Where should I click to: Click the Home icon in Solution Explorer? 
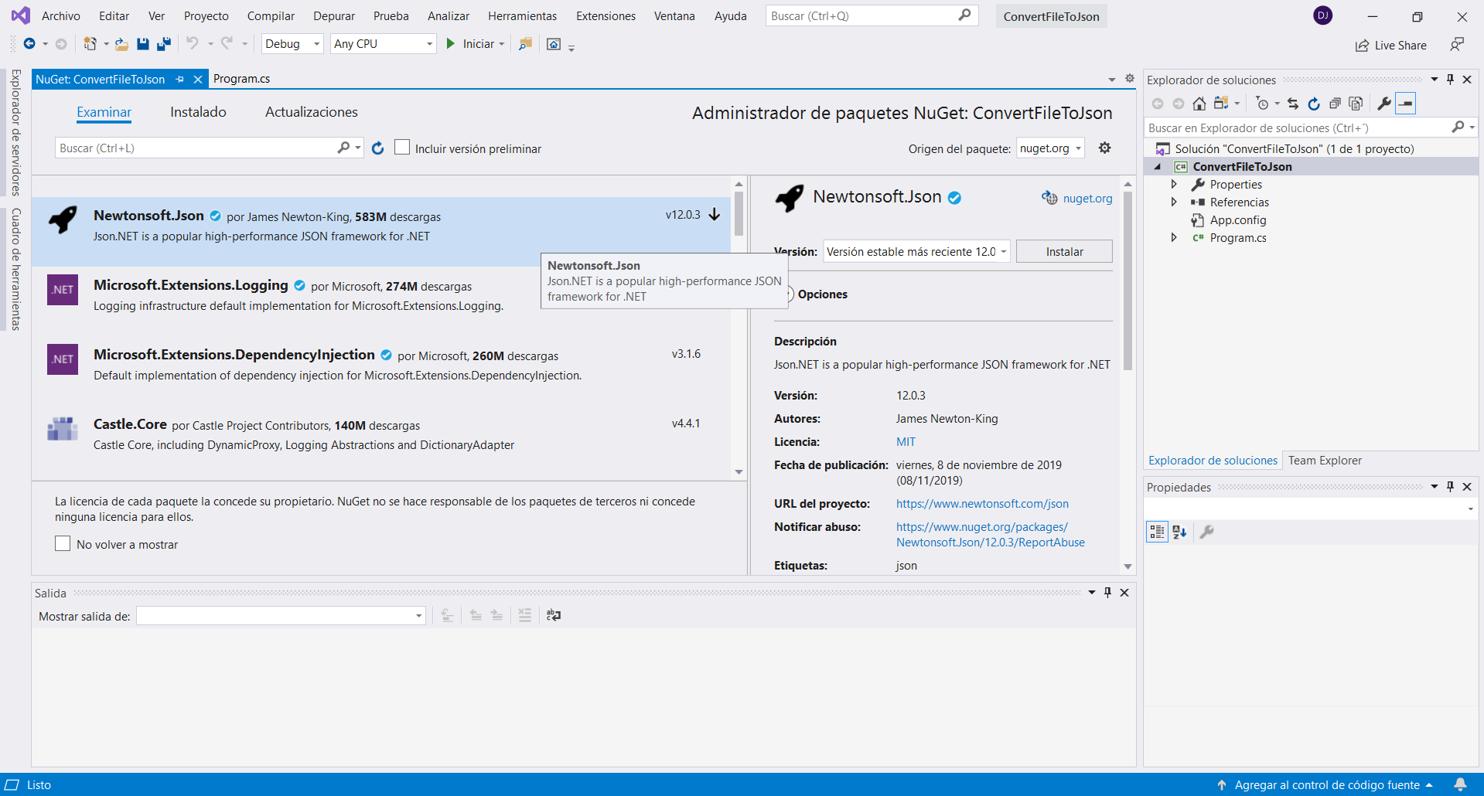[x=1199, y=104]
